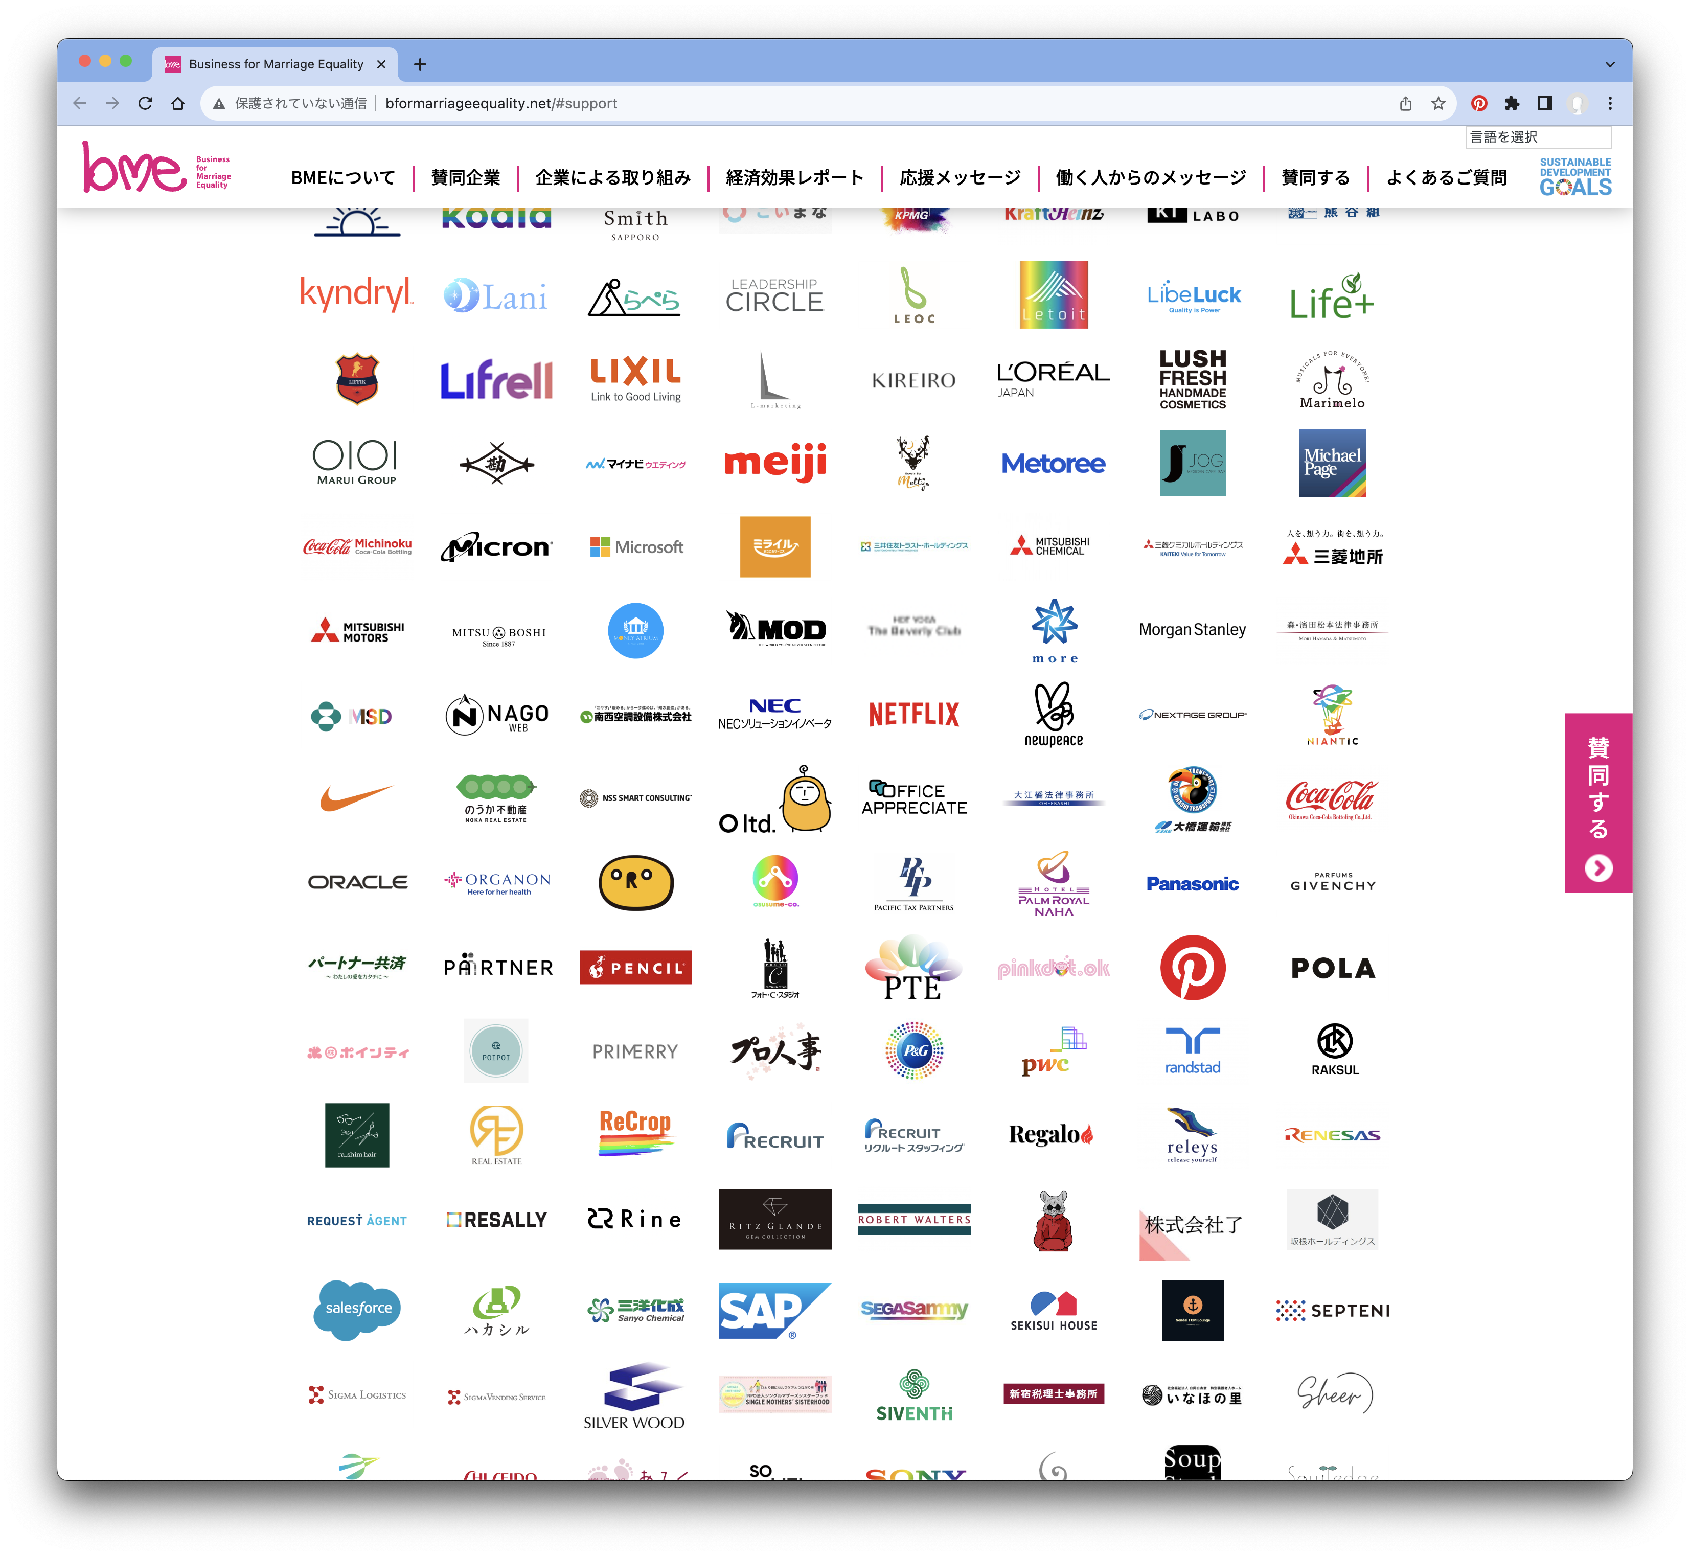Screen dimensions: 1690x1556
Task: Open the BMEについて menu item
Action: point(342,178)
